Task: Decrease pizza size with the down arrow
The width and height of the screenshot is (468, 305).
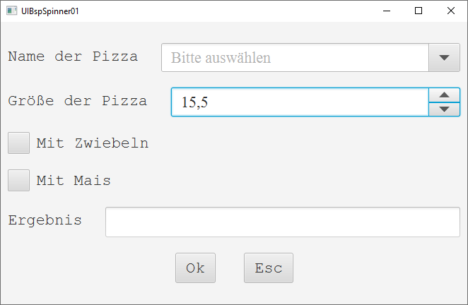Action: click(x=444, y=109)
